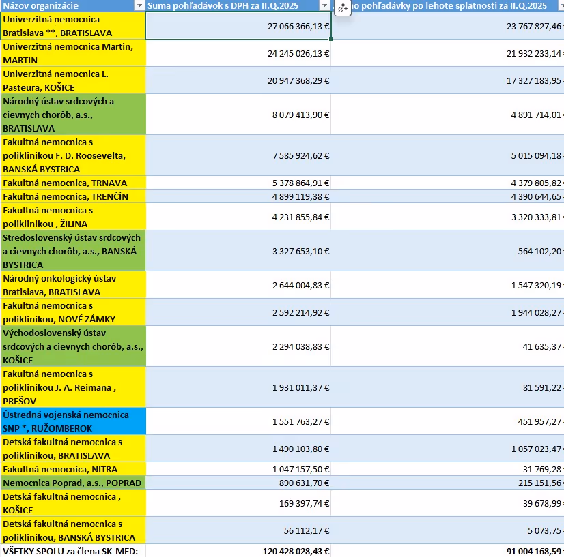Click cell value 1 490 103,80 €

pyautogui.click(x=300, y=449)
